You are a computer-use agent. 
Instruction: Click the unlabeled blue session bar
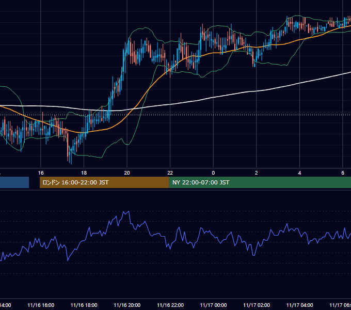pos(14,182)
